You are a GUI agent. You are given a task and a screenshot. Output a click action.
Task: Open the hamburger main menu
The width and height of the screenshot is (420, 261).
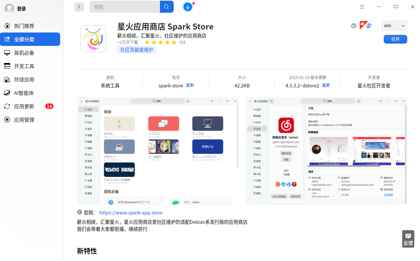coord(362,7)
